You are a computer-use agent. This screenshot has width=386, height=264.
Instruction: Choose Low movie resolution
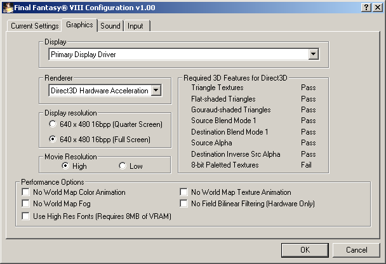point(123,166)
